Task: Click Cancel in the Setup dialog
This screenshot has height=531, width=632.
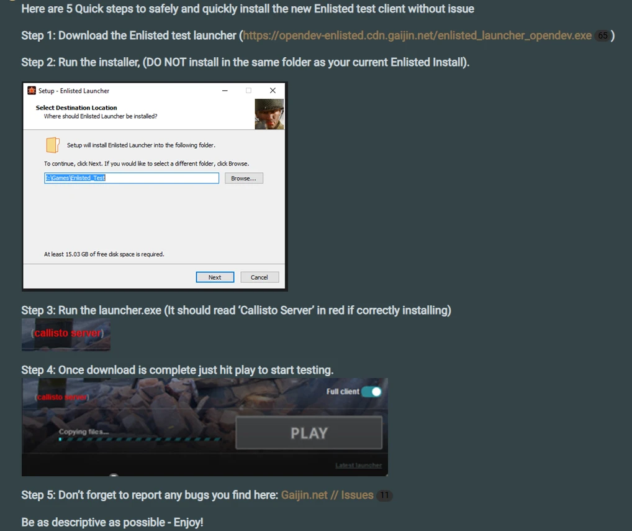Action: 259,277
